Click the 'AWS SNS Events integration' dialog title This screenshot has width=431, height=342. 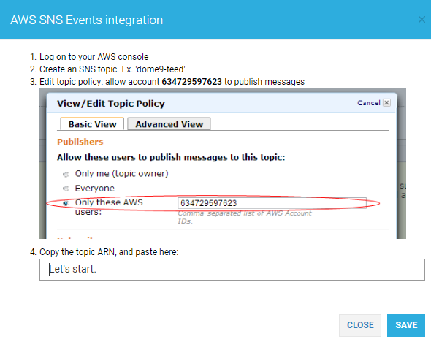coord(87,20)
